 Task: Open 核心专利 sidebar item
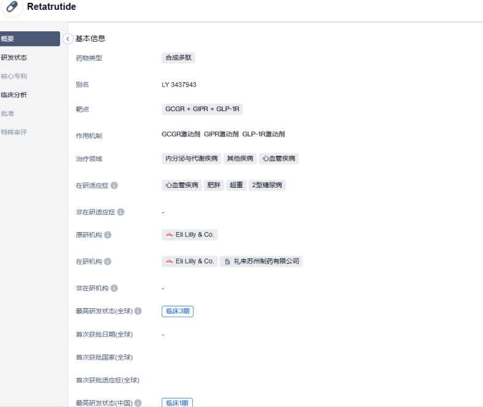pyautogui.click(x=14, y=77)
